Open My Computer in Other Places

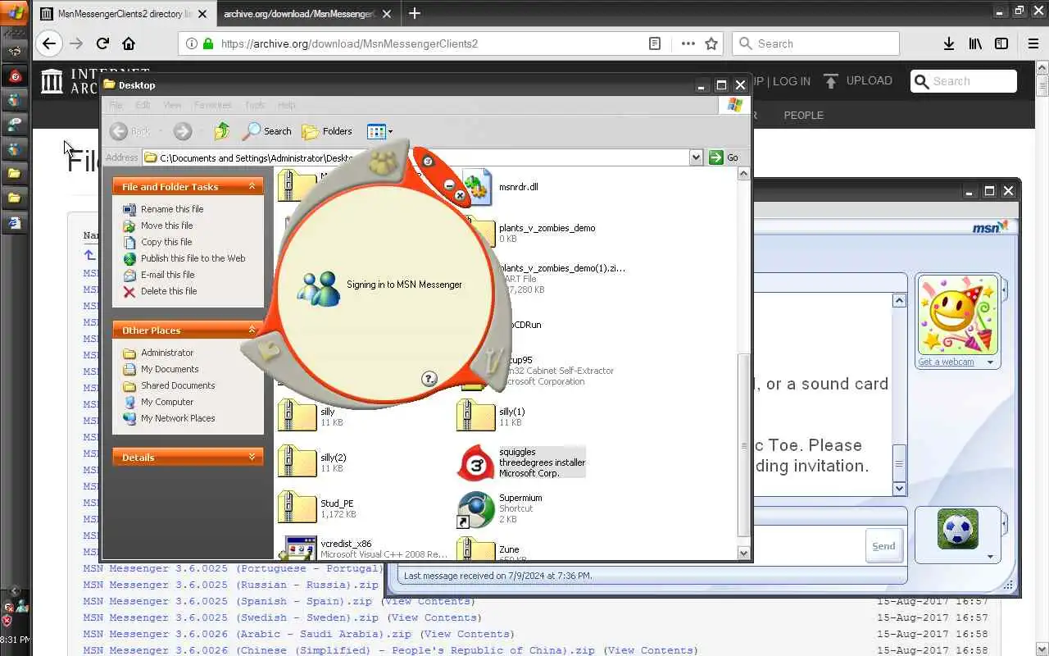(167, 402)
